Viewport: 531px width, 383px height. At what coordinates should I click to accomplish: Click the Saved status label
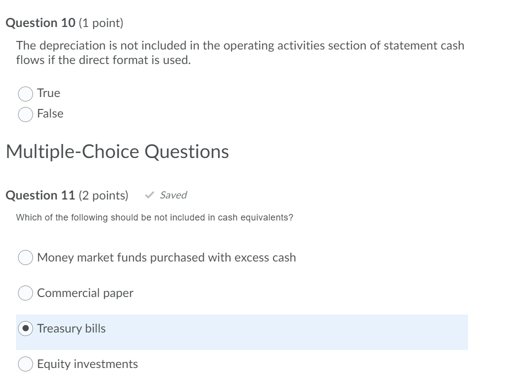pyautogui.click(x=173, y=195)
